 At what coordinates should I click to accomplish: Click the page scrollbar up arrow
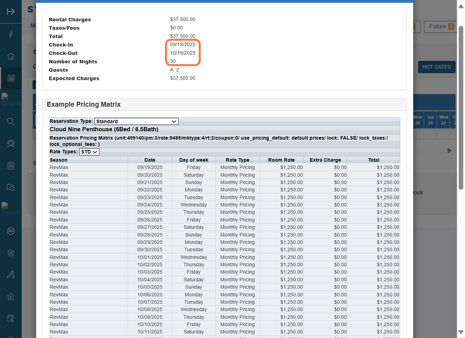[461, 6]
